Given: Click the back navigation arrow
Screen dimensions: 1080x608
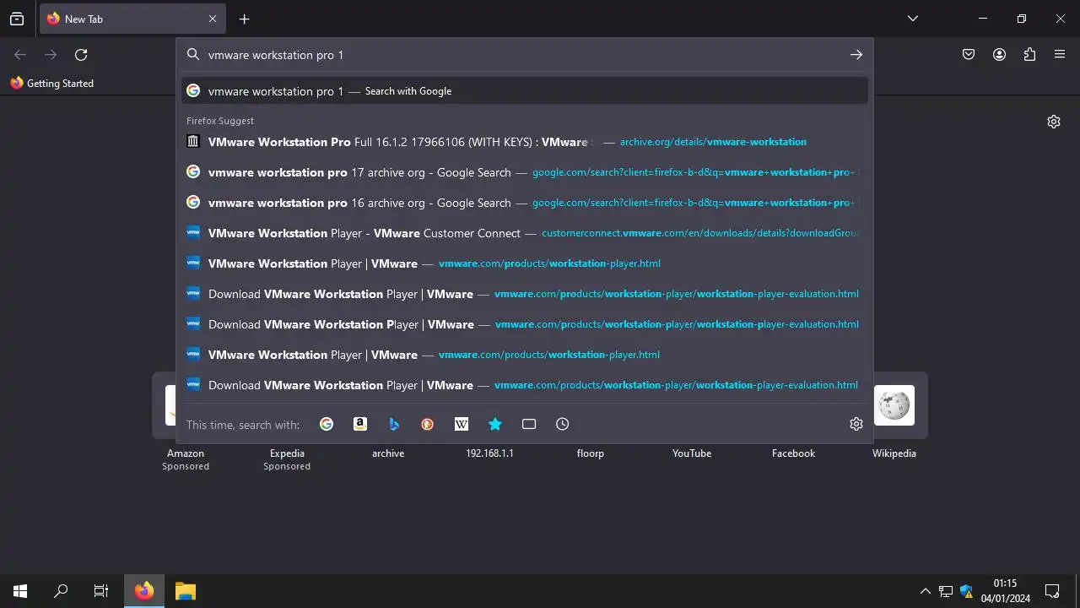Looking at the screenshot, I should (20, 55).
